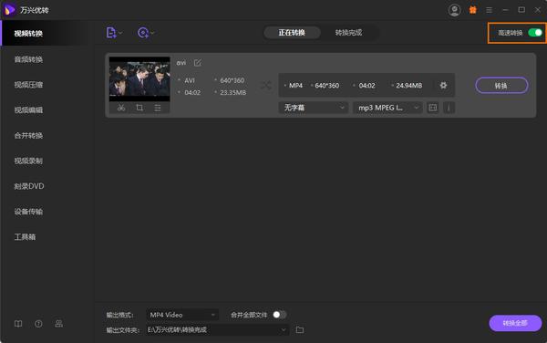The image size is (547, 343).
Task: Expand the add file dropdown arrow
Action: coord(120,33)
